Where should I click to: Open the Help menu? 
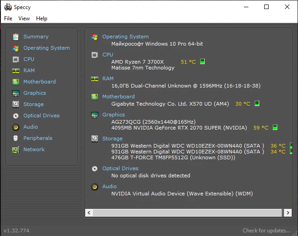[41, 19]
